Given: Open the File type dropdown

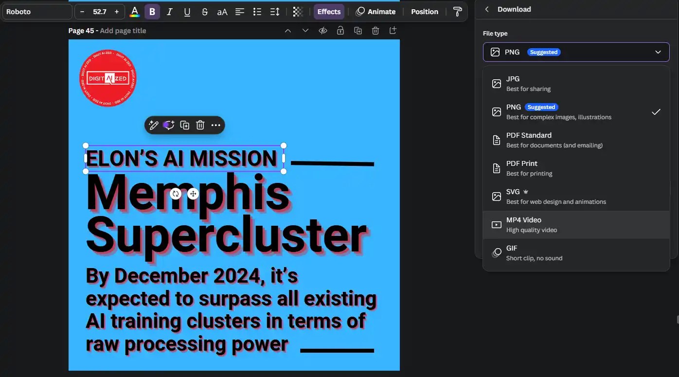Looking at the screenshot, I should [x=576, y=52].
